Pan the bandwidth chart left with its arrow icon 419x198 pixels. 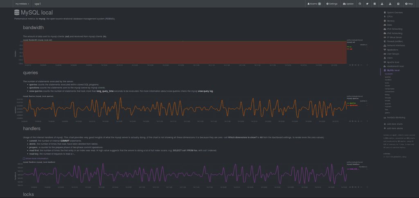click(350, 65)
